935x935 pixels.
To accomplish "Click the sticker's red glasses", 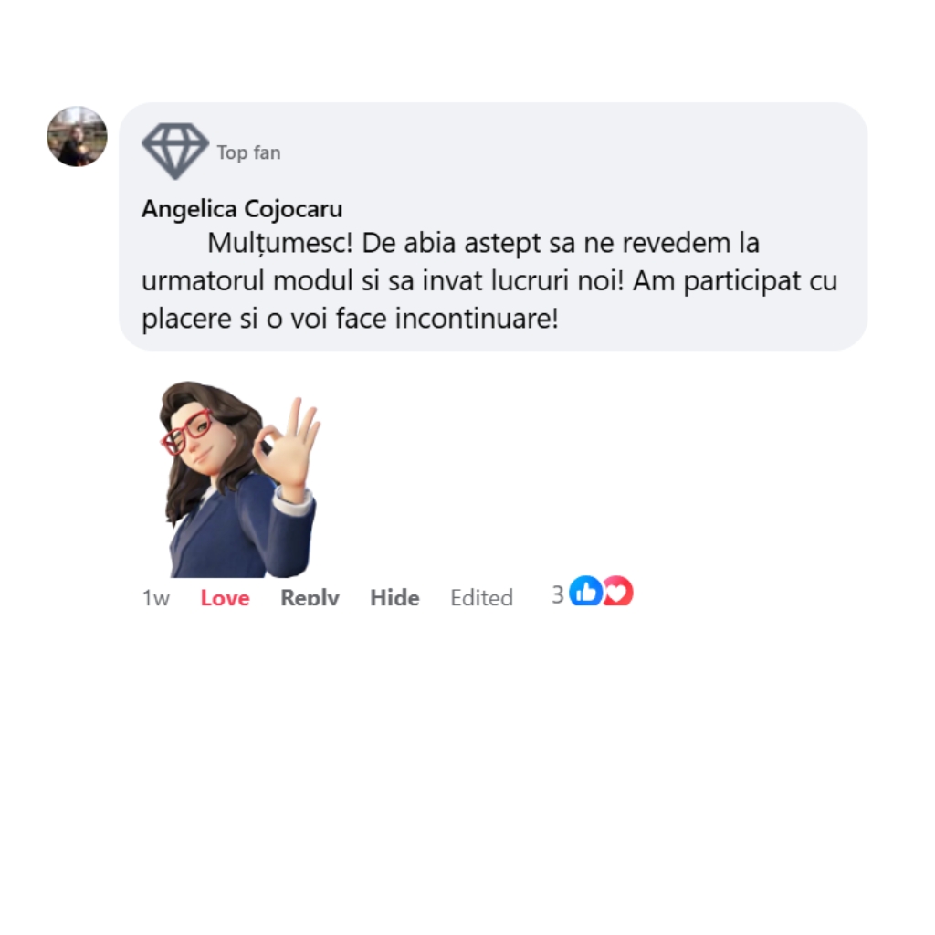I will point(185,432).
